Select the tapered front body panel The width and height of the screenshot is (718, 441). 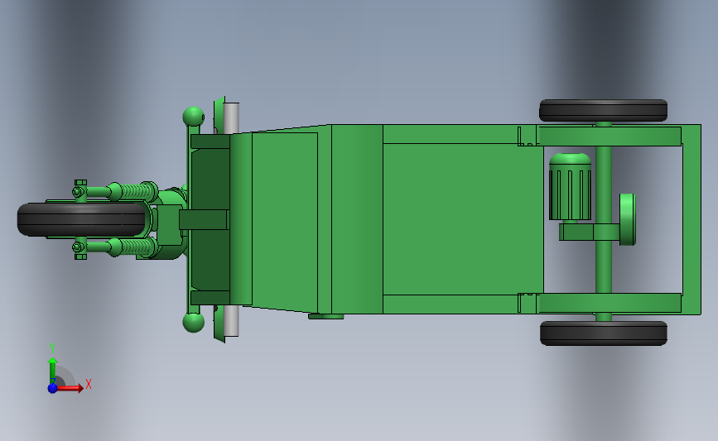[285, 219]
